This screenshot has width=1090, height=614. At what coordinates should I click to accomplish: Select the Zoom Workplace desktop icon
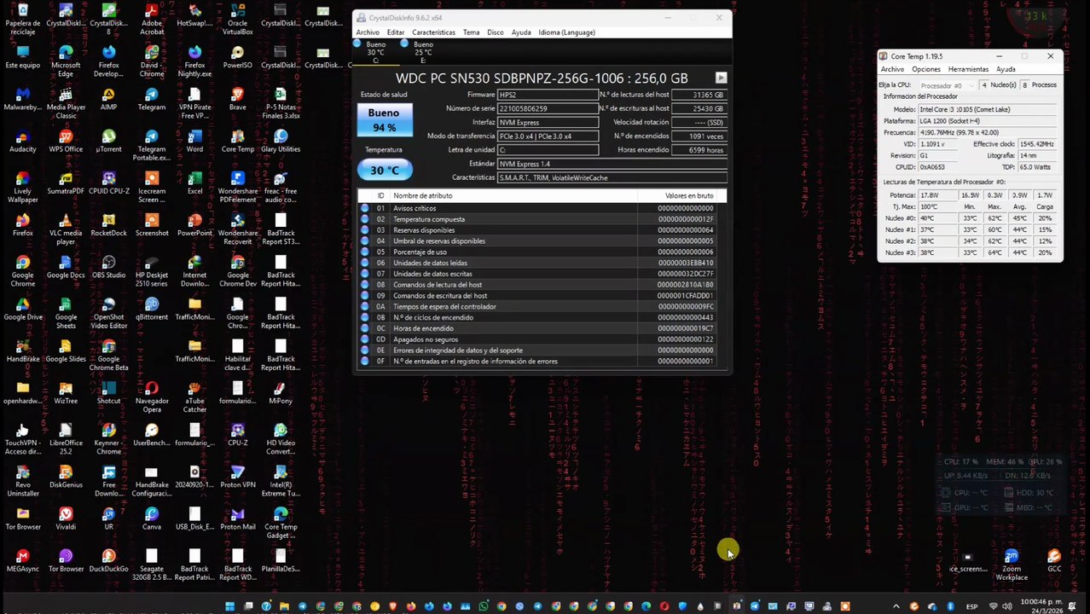(1012, 565)
